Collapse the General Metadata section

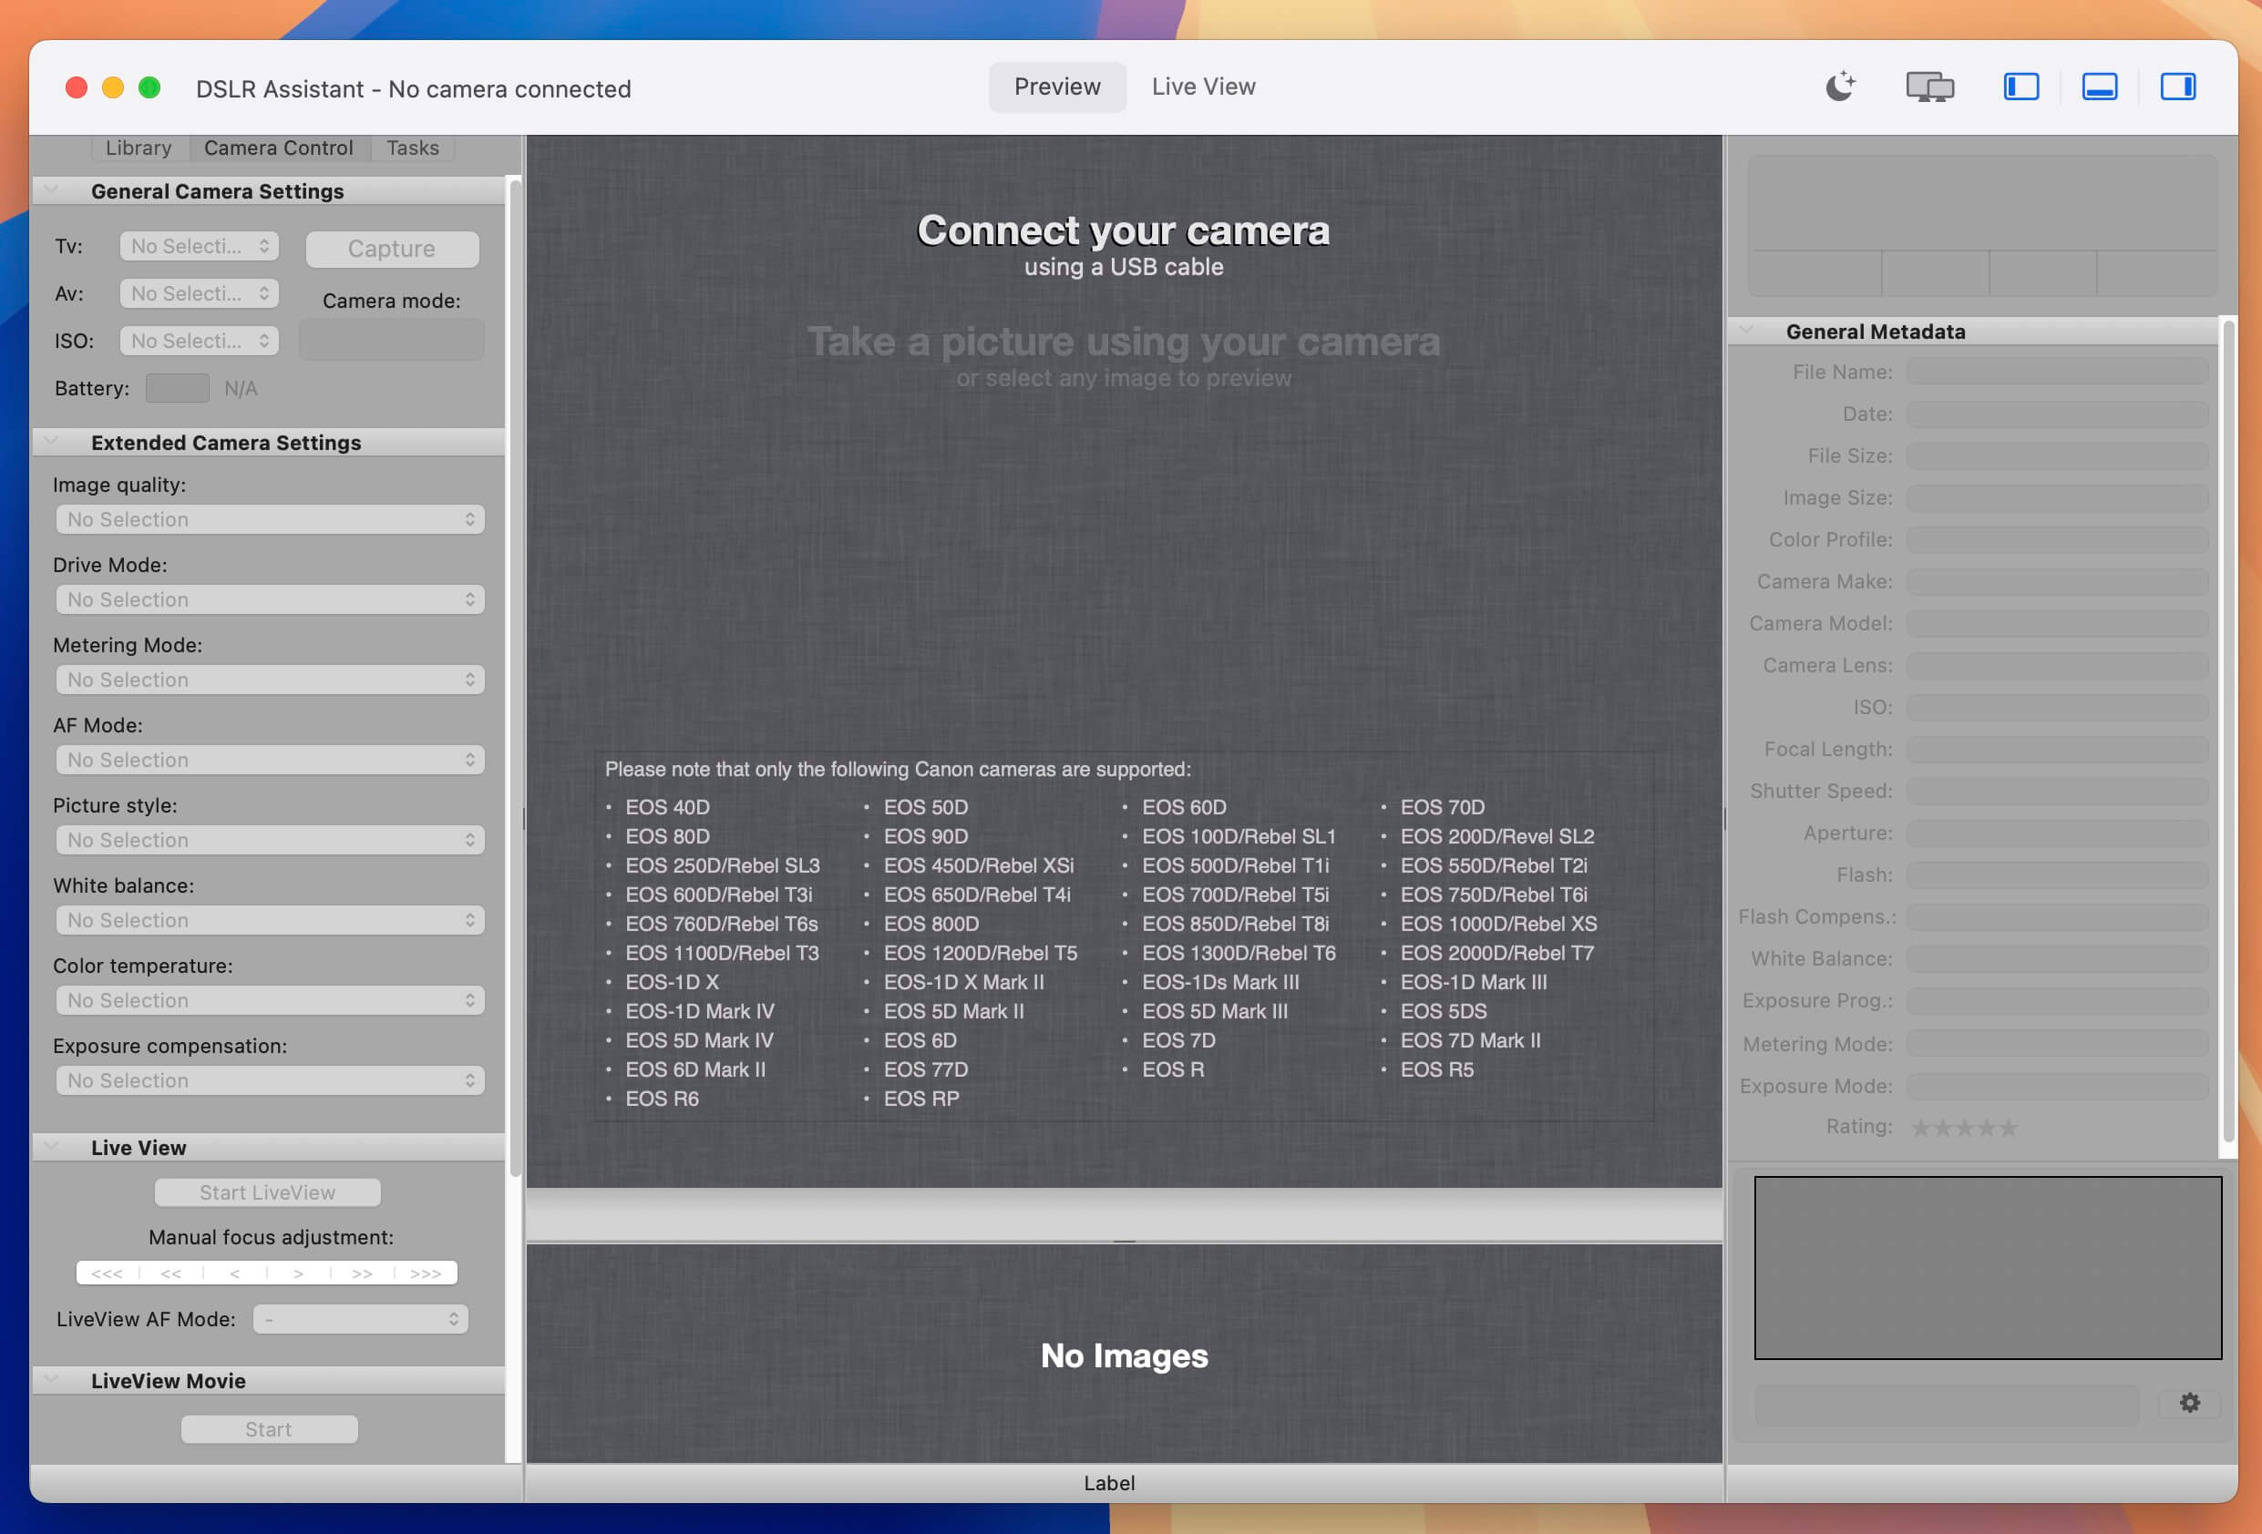[1747, 330]
